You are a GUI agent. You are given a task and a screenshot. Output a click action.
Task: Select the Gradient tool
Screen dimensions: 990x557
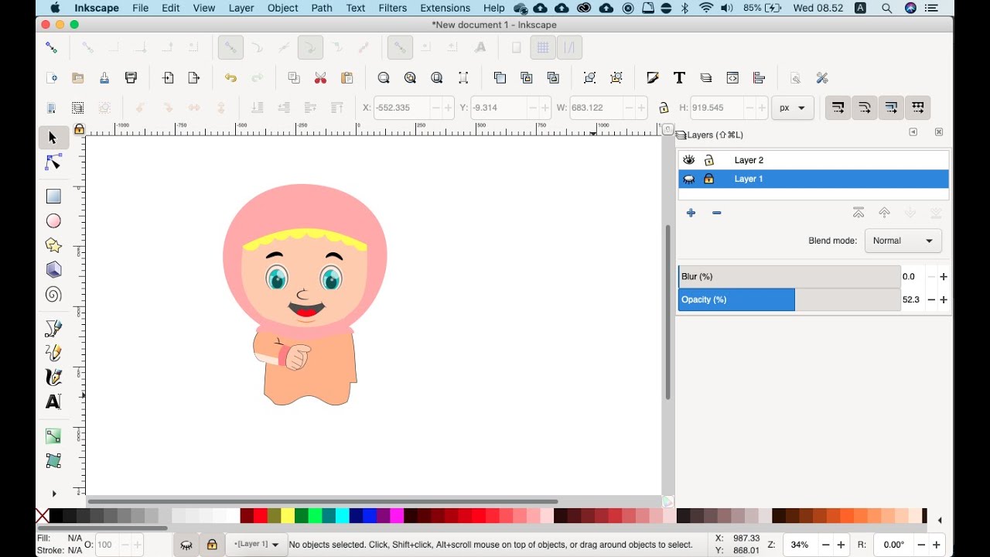[53, 436]
